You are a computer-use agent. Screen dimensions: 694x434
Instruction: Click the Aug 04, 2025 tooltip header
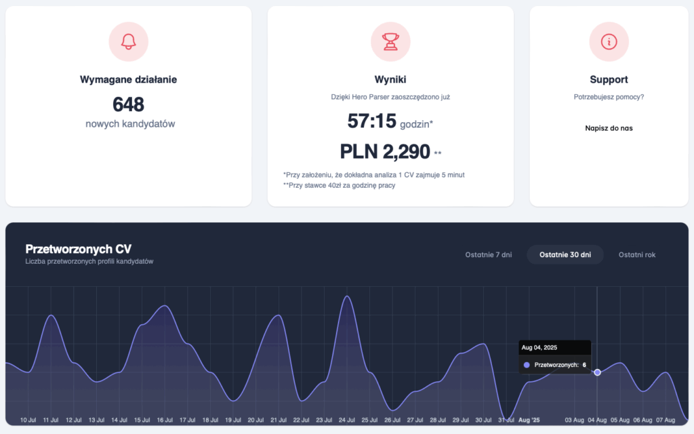click(x=539, y=348)
